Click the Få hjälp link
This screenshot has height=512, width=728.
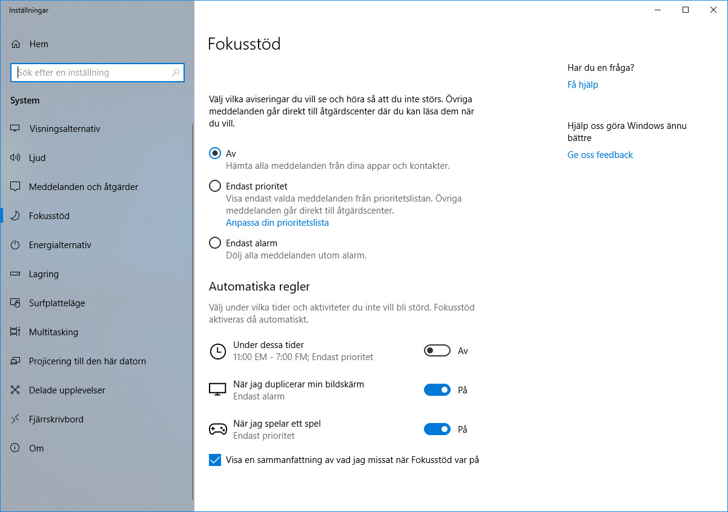pyautogui.click(x=583, y=85)
